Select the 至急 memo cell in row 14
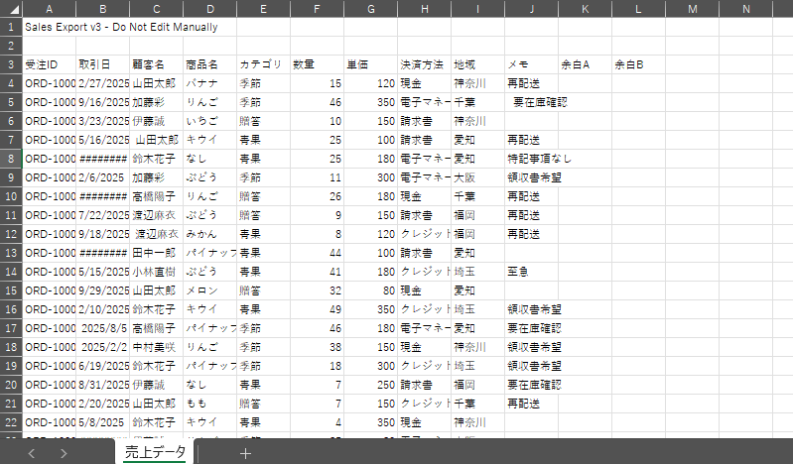The height and width of the screenshot is (464, 793). point(531,272)
